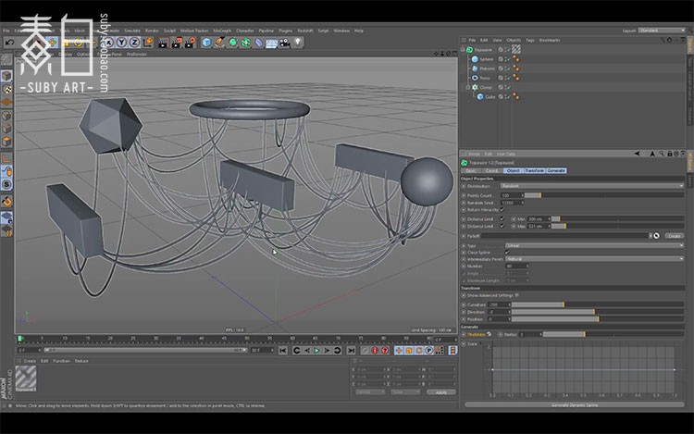Switch to the Basic tab
The height and width of the screenshot is (434, 694).
coord(471,170)
